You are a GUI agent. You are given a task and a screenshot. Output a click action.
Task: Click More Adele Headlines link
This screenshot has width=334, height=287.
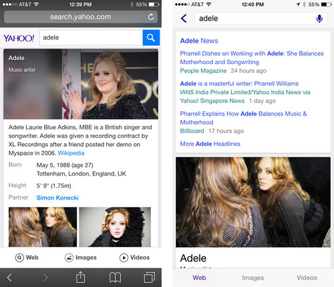point(210,144)
